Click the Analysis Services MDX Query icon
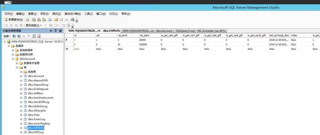 [x=34, y=20]
